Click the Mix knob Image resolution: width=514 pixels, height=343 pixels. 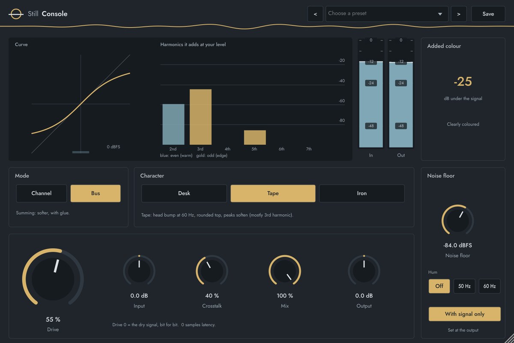click(x=285, y=271)
